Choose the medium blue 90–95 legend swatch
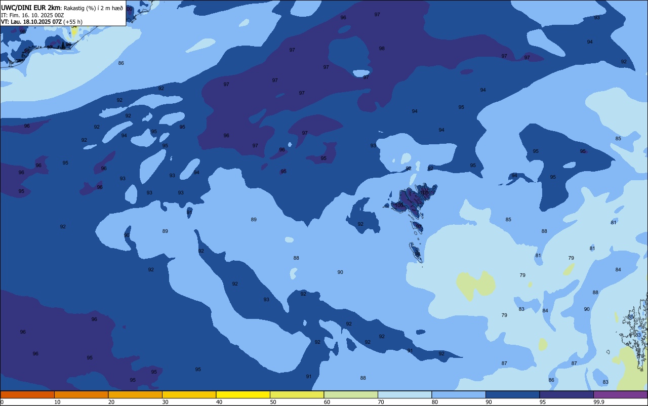The height and width of the screenshot is (406, 648). (x=512, y=394)
